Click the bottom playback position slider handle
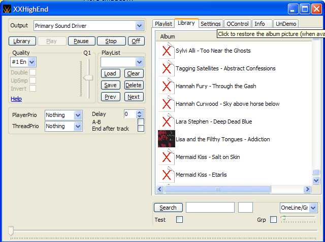 (x=11, y=231)
